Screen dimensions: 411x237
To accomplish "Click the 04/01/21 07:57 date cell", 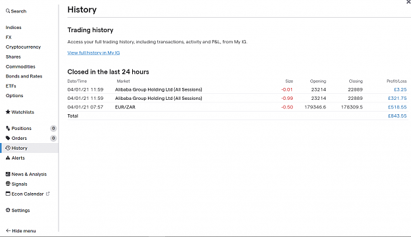I will 85,107.
